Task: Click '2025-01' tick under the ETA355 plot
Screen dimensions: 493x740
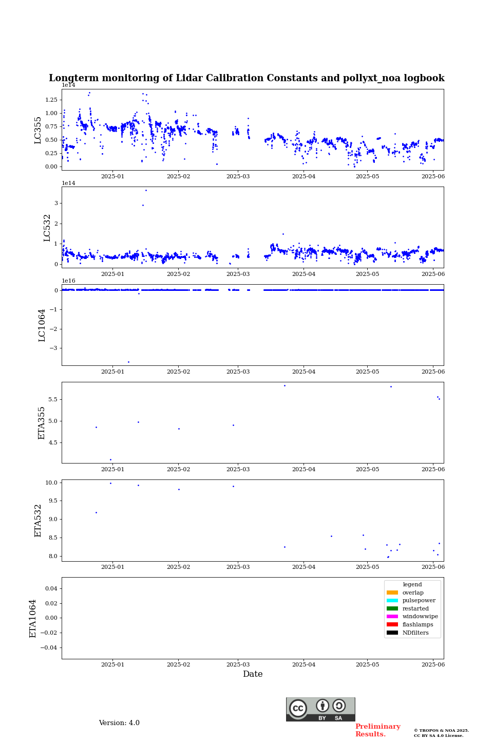Action: coord(112,469)
